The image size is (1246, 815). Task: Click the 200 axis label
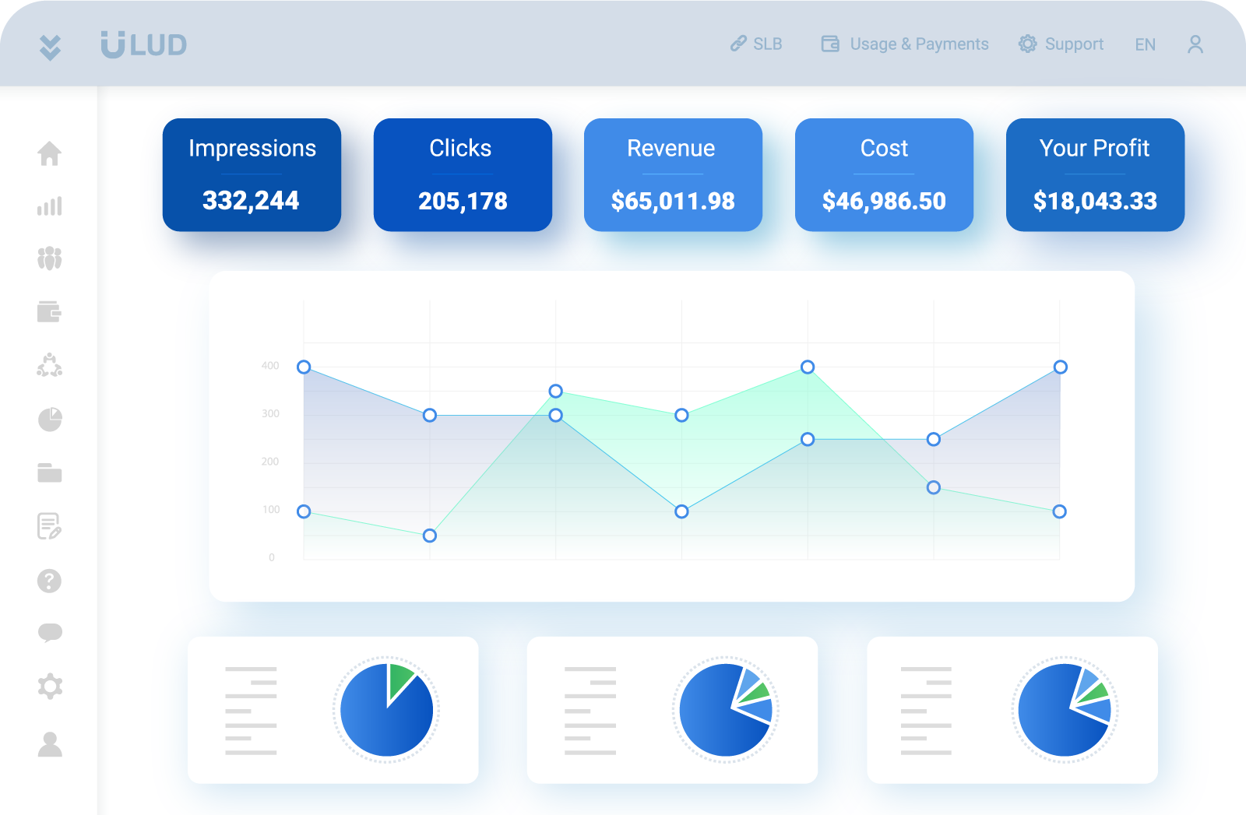click(270, 462)
